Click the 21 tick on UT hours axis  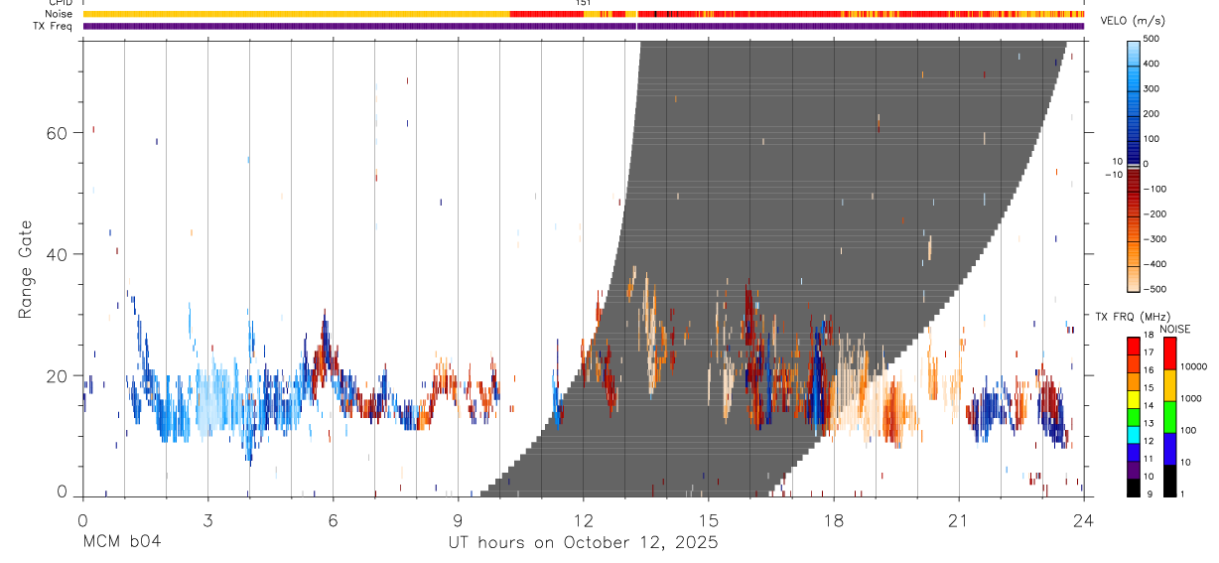[958, 520]
